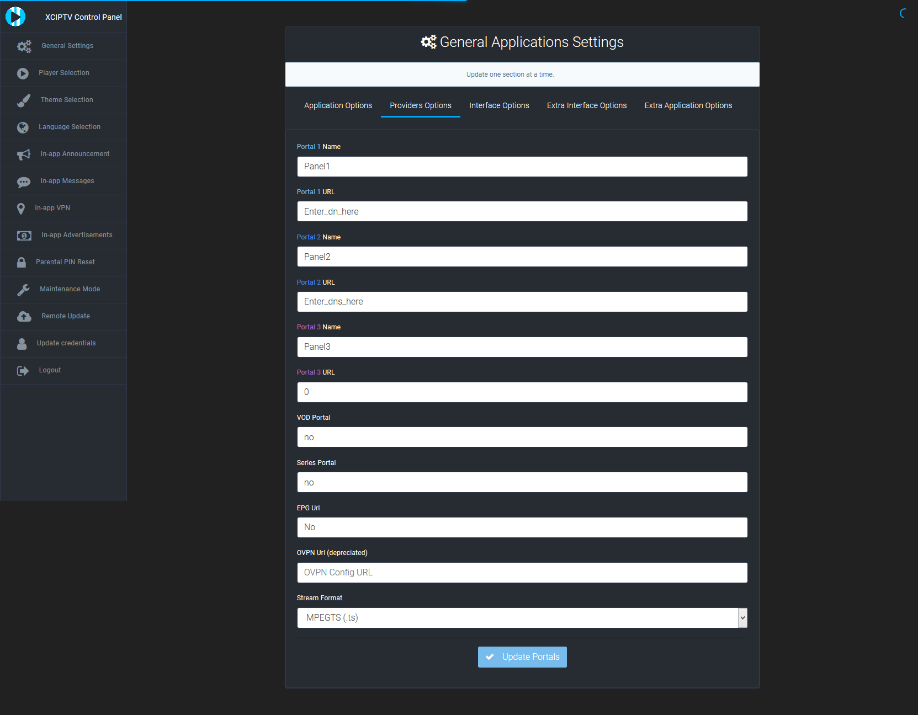The width and height of the screenshot is (918, 715).
Task: Click the Language Selection globe icon
Action: pyautogui.click(x=23, y=127)
